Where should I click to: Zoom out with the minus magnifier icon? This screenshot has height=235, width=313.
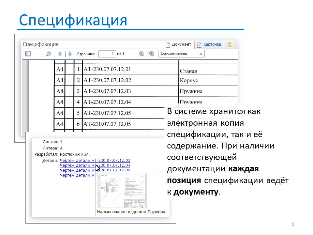coord(142,54)
